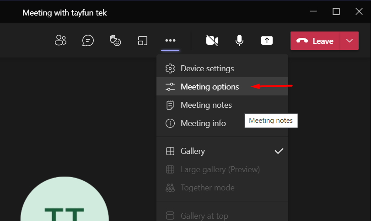
Task: Click the TT participant avatar
Action: pos(64,205)
